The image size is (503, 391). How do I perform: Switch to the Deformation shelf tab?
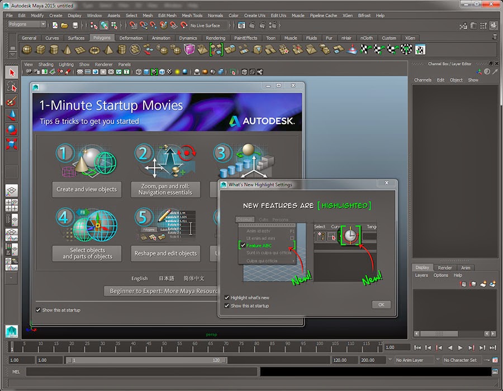tap(131, 38)
